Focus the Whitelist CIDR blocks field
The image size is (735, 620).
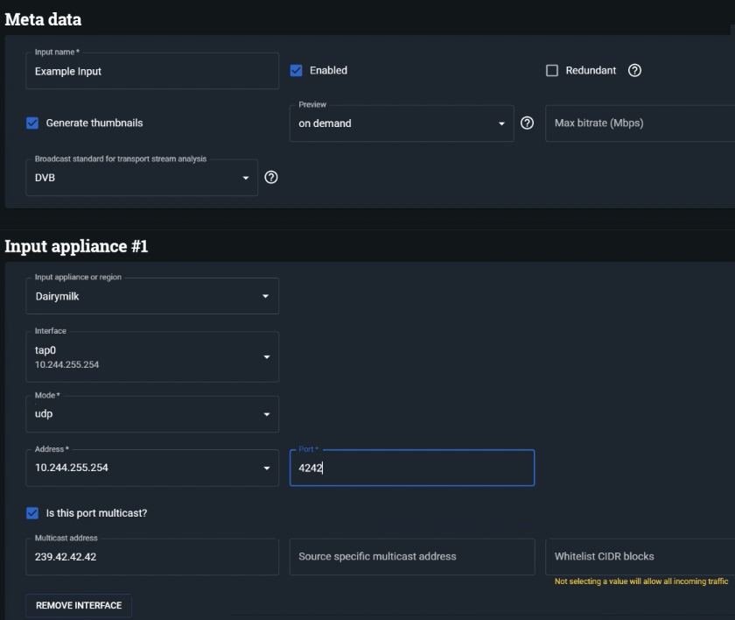(x=639, y=557)
